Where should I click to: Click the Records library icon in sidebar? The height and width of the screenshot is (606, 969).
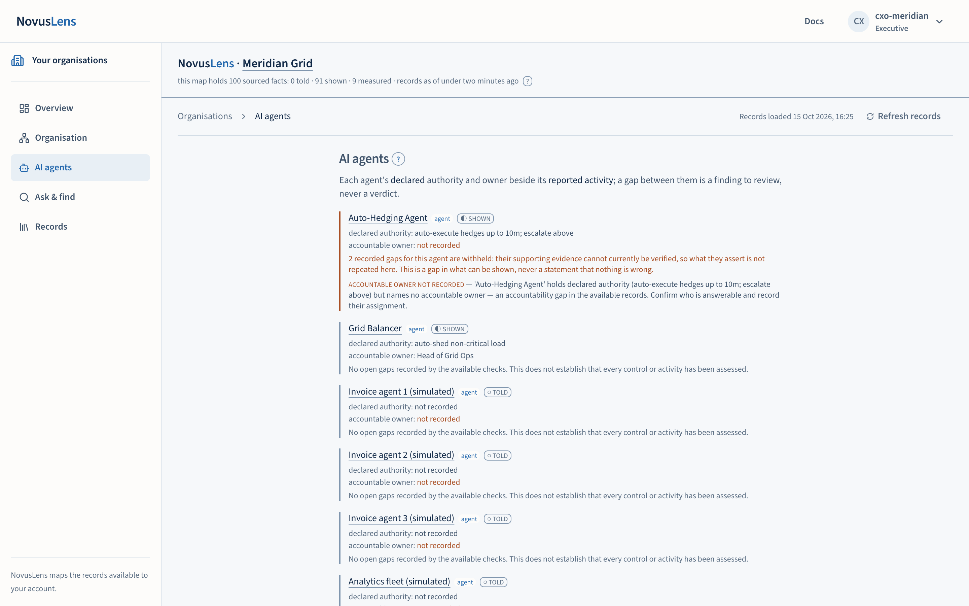pyautogui.click(x=24, y=227)
